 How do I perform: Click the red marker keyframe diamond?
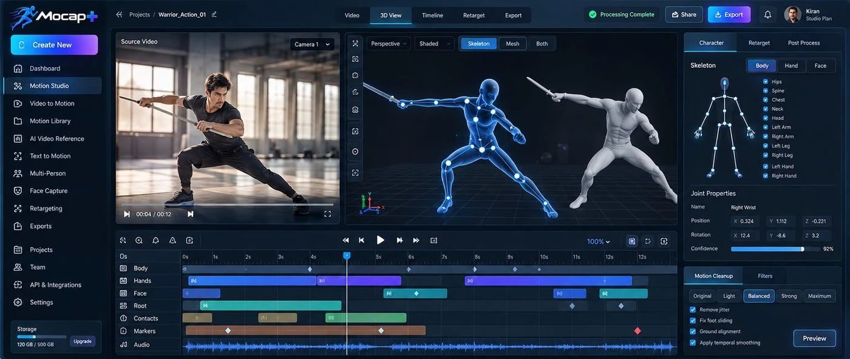tap(637, 330)
